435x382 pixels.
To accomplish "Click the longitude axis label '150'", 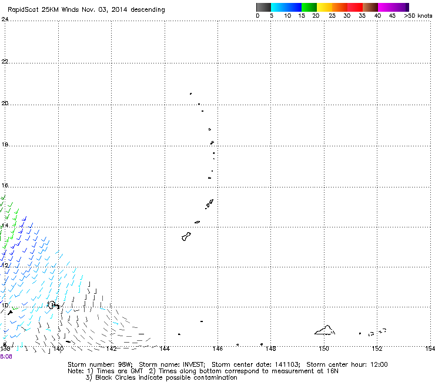I will 324,349.
